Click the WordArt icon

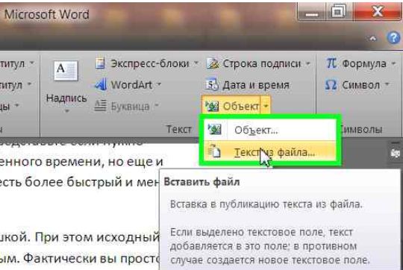point(101,84)
